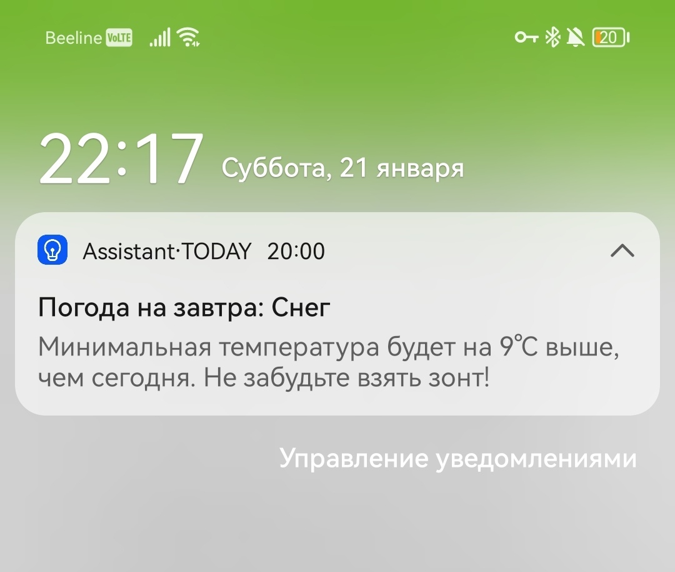Viewport: 675px width, 572px height.
Task: Tap the 20:00 notification timestamp
Action: pyautogui.click(x=296, y=252)
